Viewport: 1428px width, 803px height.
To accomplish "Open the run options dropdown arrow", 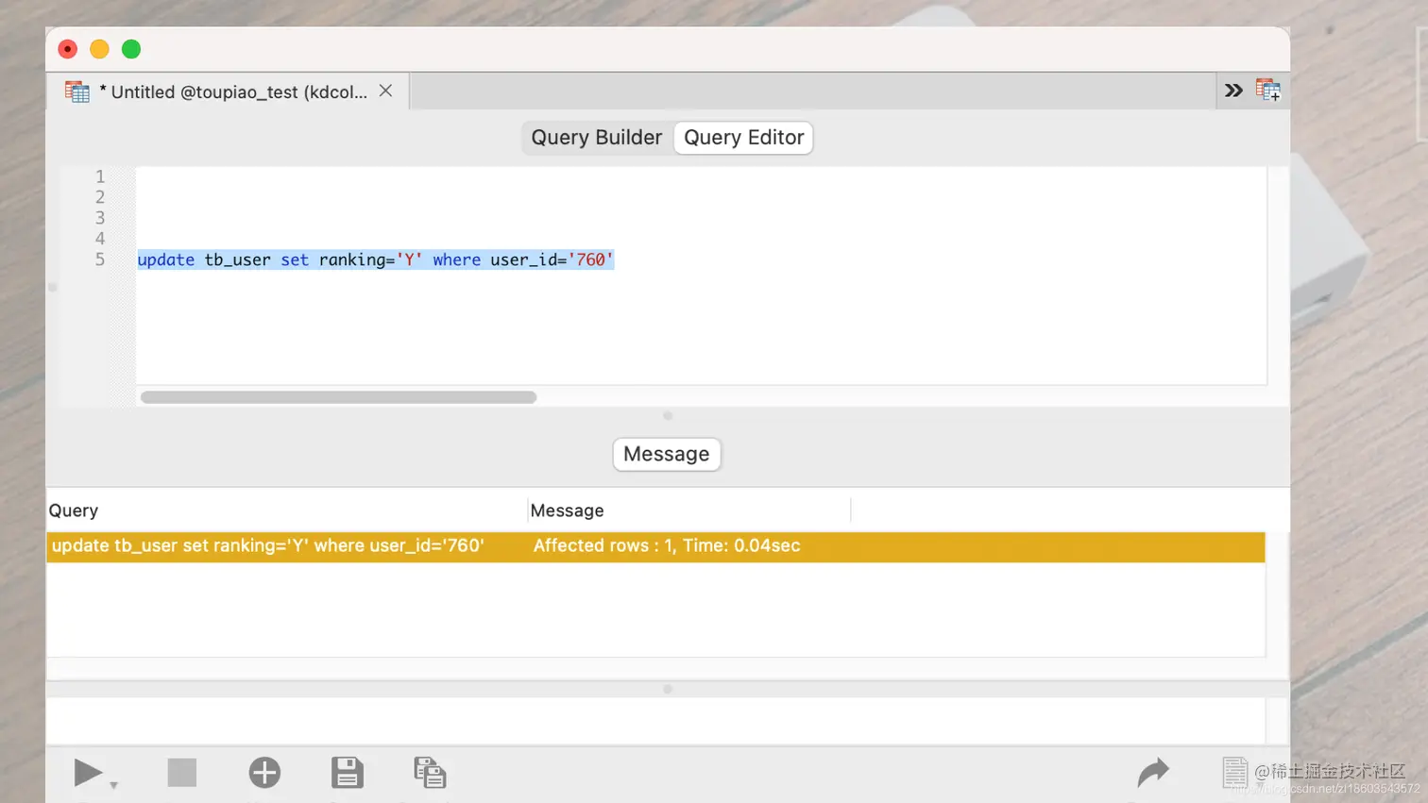I will pos(113,785).
